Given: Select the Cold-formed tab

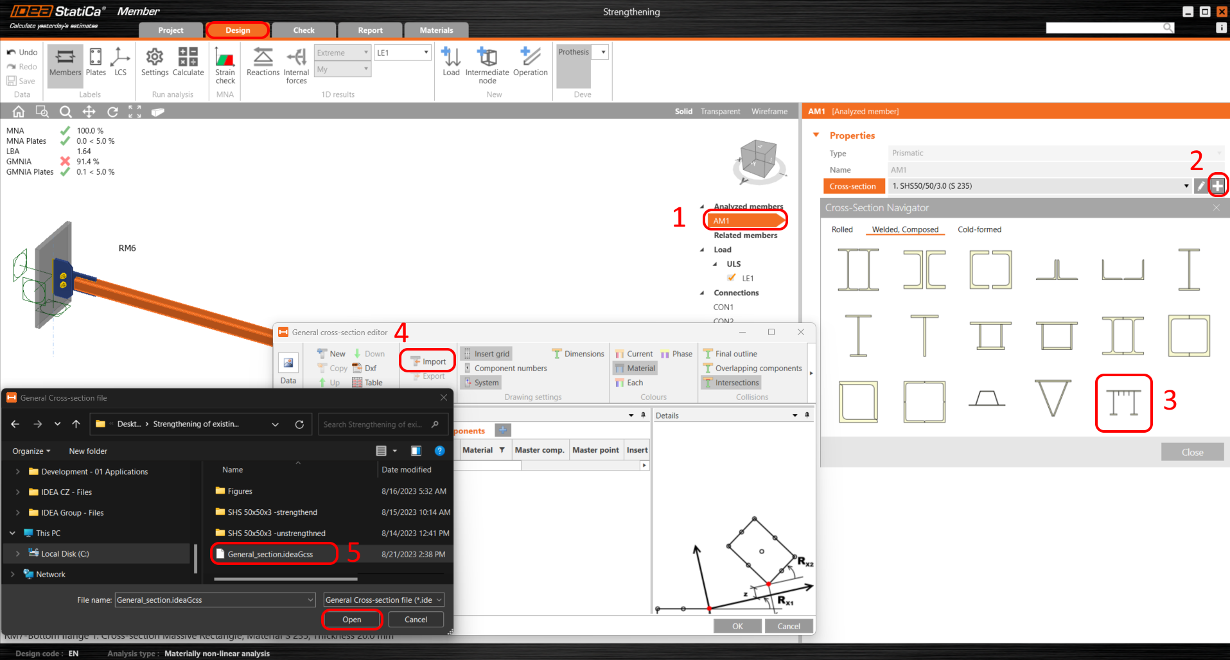Looking at the screenshot, I should coord(979,229).
